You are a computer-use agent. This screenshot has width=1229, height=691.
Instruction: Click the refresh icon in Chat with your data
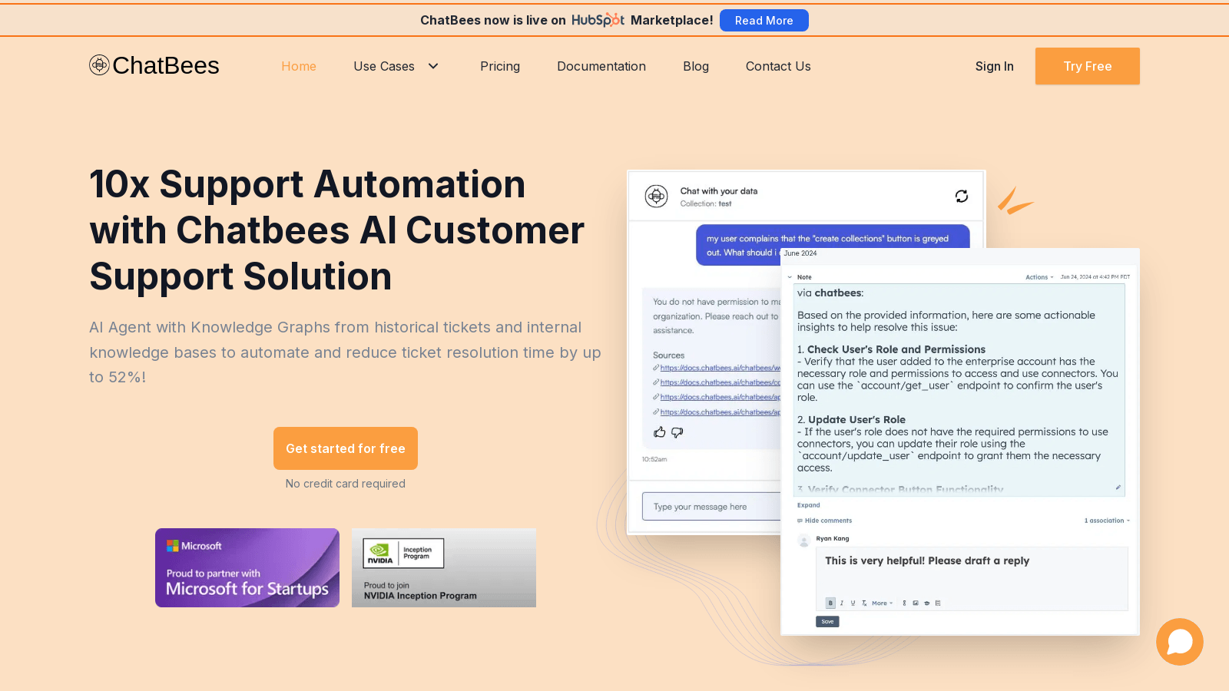tap(961, 197)
